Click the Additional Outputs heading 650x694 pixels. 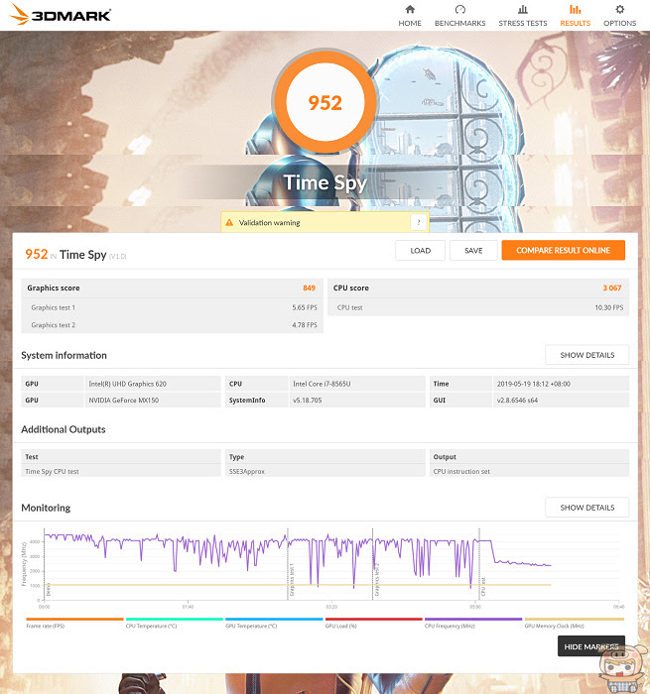tap(64, 429)
